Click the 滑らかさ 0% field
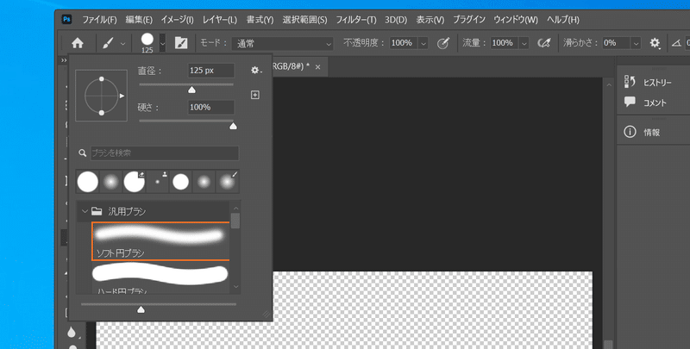The height and width of the screenshot is (349, 690). click(x=617, y=43)
